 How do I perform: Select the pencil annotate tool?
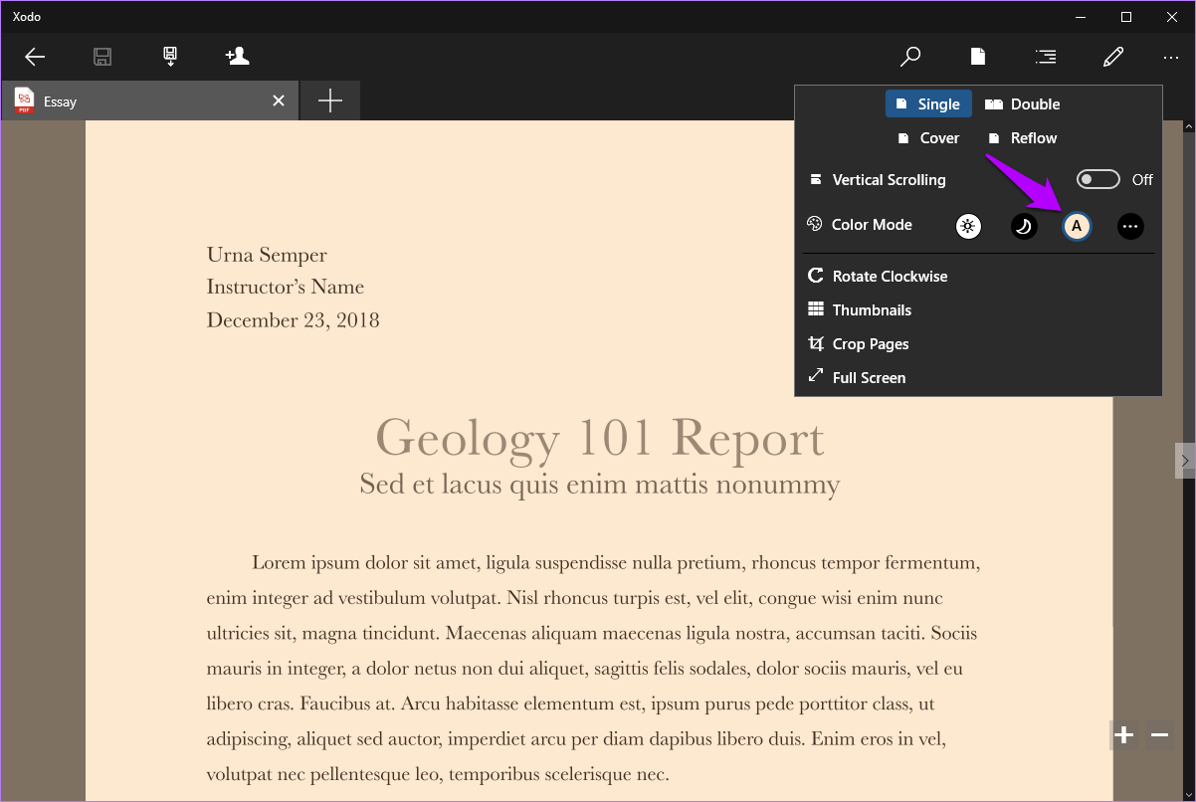click(x=1113, y=57)
